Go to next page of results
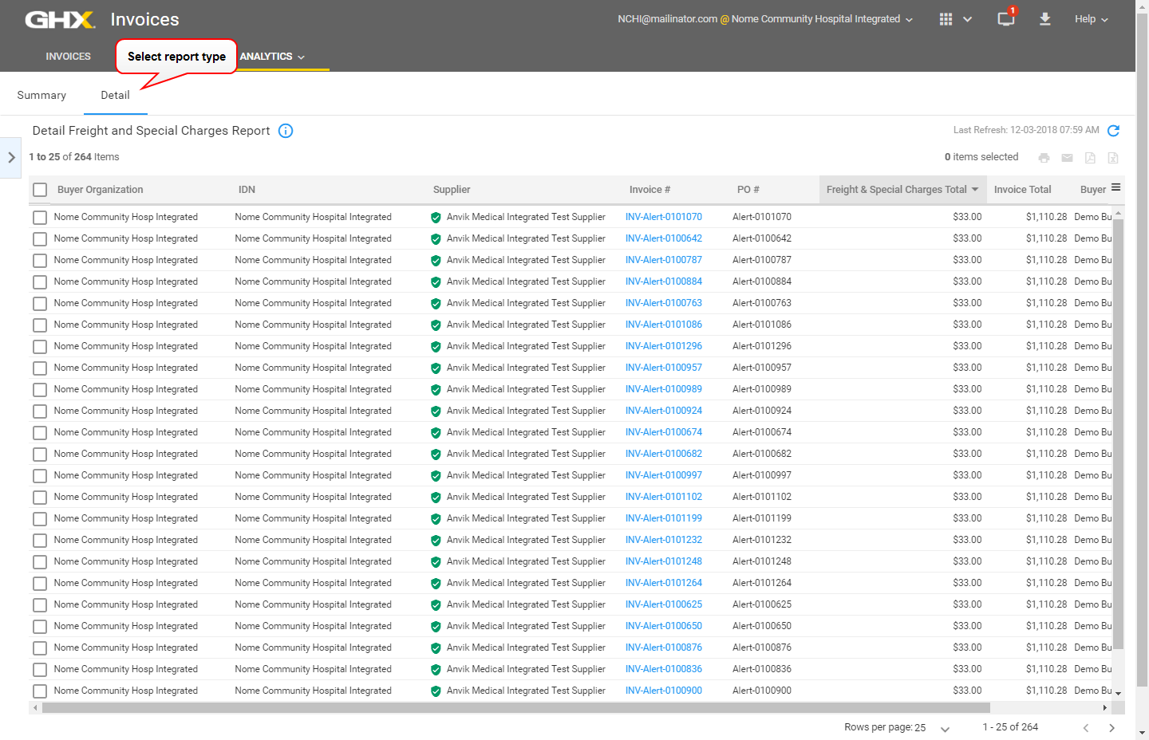 tap(1111, 728)
